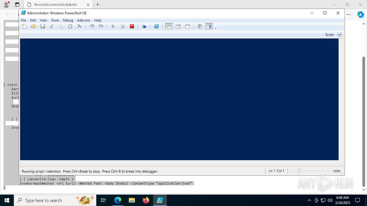This screenshot has width=367, height=206.
Task: Open File Explorer from the taskbar
Action: click(x=132, y=200)
